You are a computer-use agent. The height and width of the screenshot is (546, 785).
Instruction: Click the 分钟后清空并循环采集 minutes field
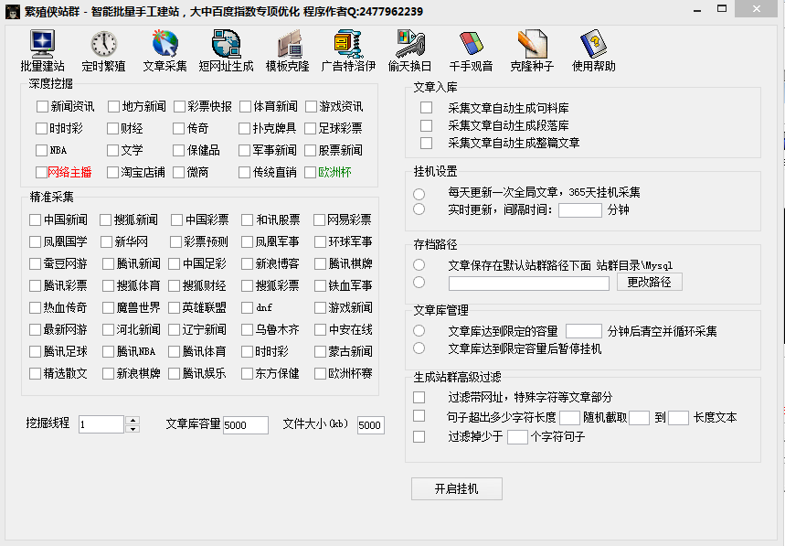click(x=584, y=331)
